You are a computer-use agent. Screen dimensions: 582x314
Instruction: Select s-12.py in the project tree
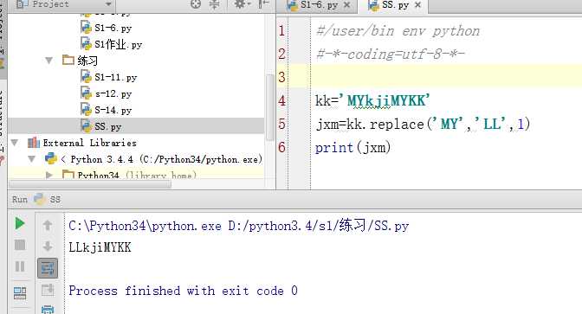(x=107, y=93)
